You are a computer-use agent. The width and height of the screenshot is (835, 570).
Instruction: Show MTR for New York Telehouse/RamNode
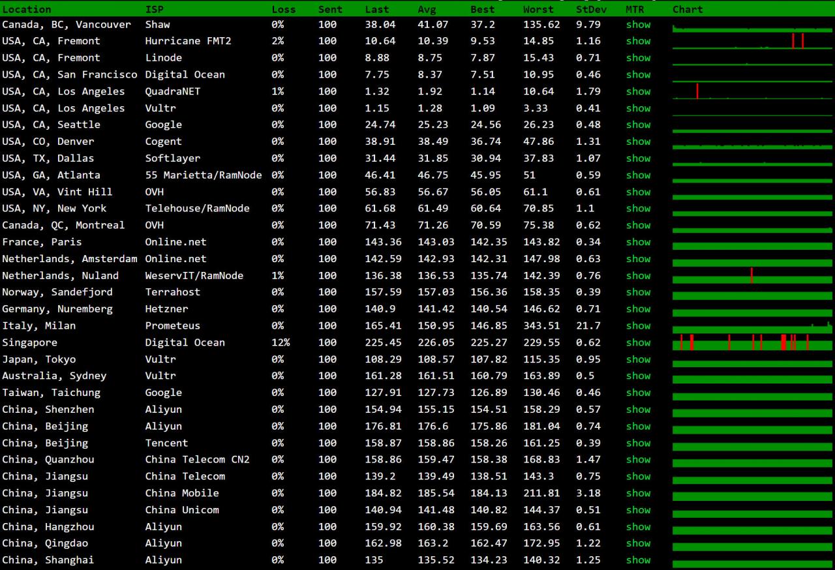point(638,209)
